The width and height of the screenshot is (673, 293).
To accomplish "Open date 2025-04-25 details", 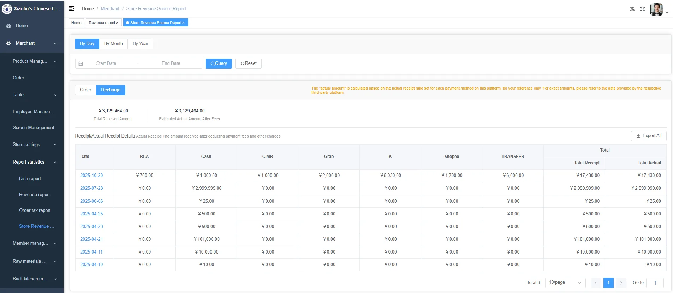I will tap(91, 214).
